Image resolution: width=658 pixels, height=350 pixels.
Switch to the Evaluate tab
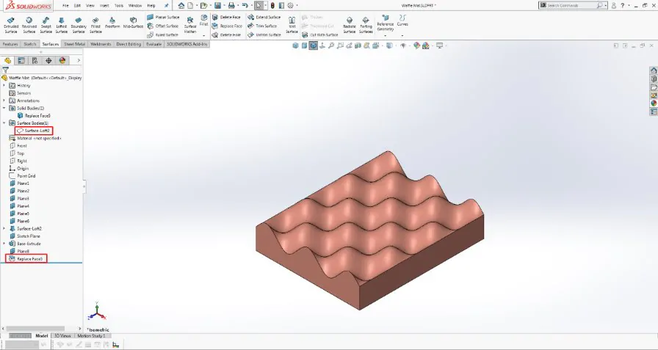[x=153, y=44]
